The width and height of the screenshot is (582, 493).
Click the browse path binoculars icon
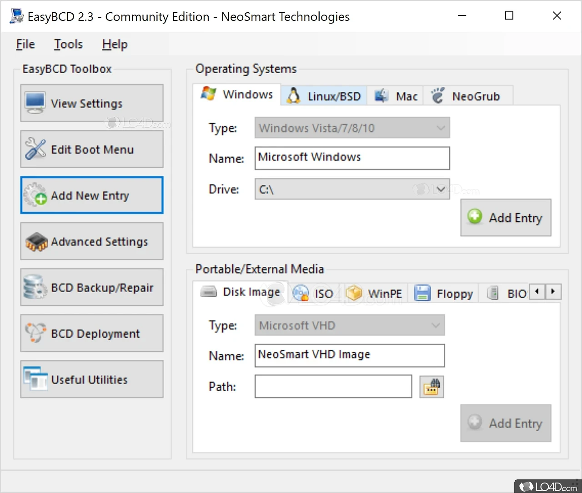point(431,387)
